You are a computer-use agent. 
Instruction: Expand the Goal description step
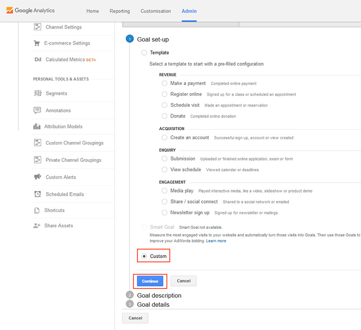coord(159,295)
